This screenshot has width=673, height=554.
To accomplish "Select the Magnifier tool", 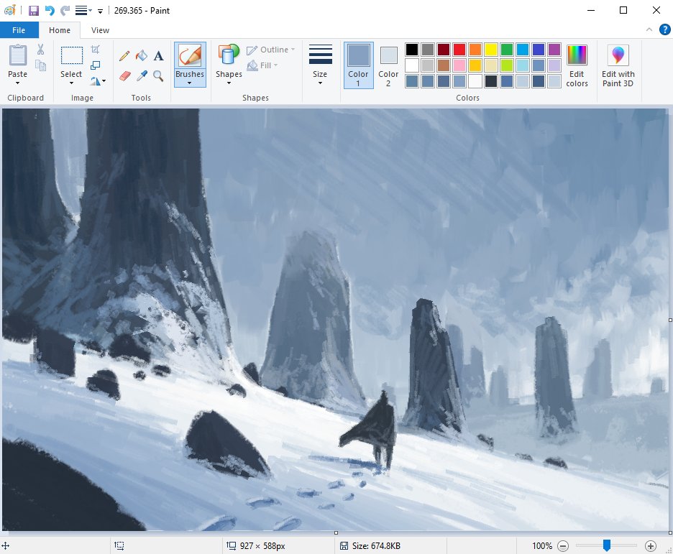I will (158, 76).
